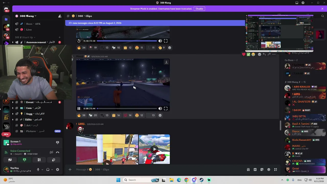Download the 0:44 video clip

pyautogui.click(x=166, y=62)
